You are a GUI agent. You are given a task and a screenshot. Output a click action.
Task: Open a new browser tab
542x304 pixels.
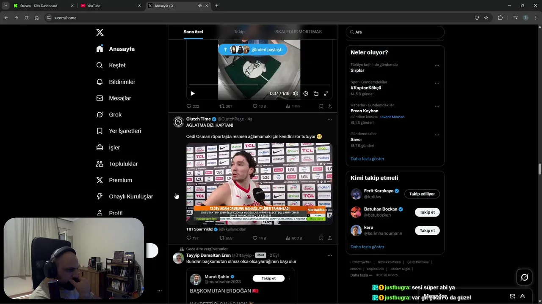(x=217, y=6)
